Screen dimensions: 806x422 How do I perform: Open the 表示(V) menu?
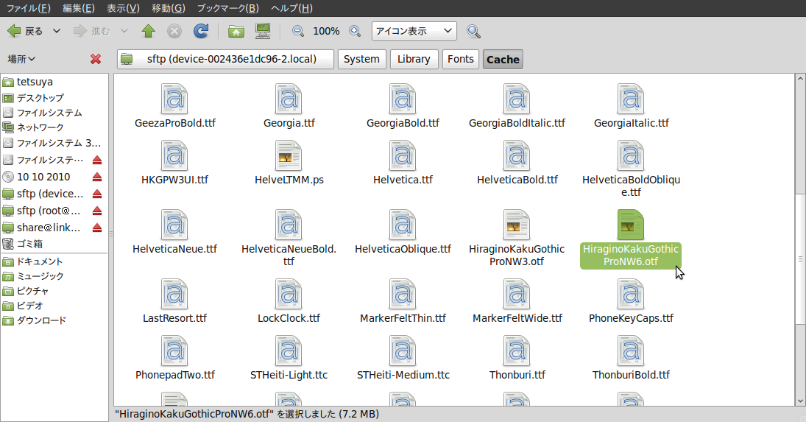(123, 8)
